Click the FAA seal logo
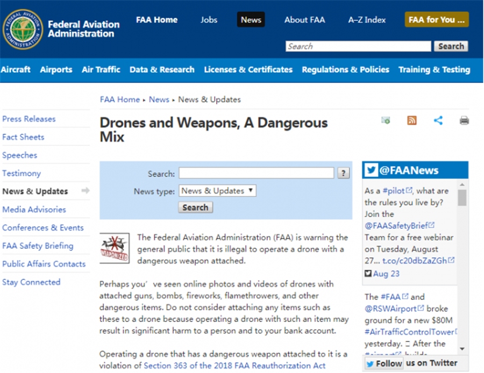484x373 pixels. [22, 29]
